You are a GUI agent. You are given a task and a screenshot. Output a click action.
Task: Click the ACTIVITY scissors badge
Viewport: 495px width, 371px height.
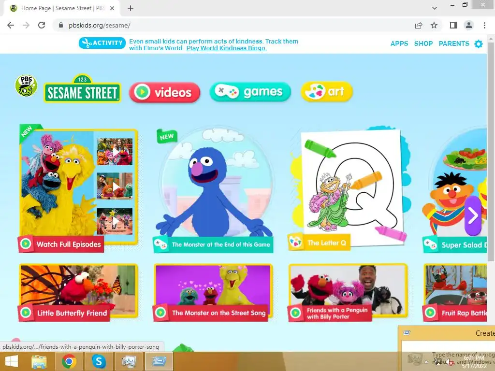[x=102, y=43]
